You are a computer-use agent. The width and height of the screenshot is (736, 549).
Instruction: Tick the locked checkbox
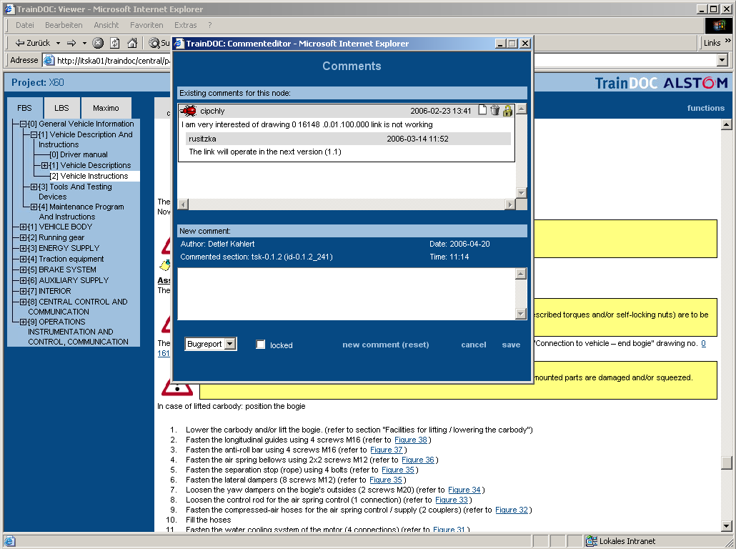(x=261, y=345)
